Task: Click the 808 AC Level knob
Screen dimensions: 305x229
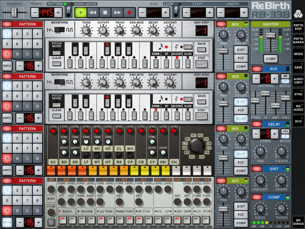Action: coord(53,131)
